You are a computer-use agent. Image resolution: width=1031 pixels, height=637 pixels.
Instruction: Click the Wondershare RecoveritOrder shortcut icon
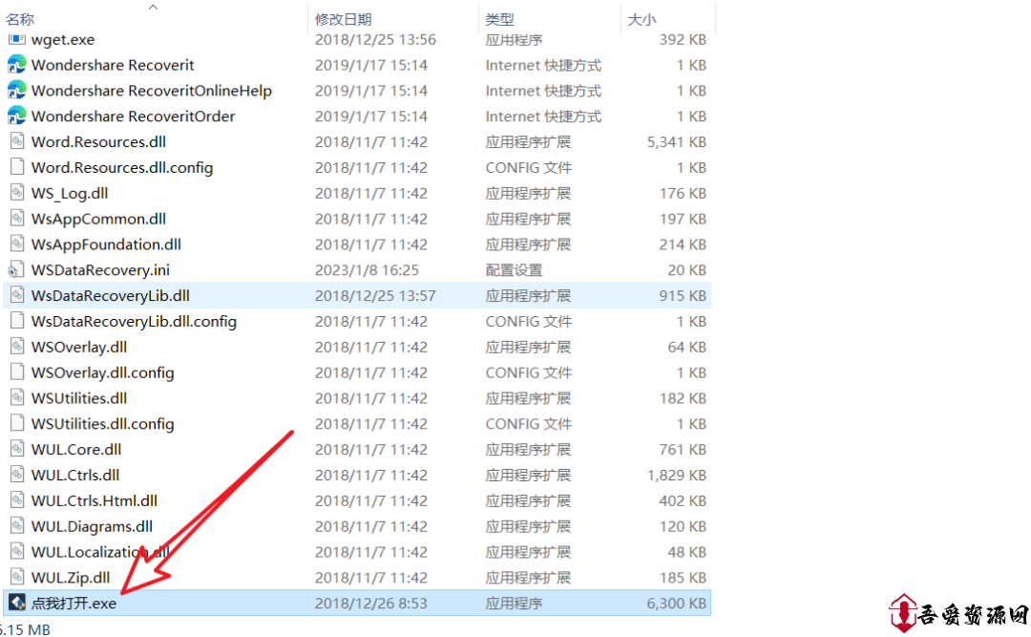click(16, 116)
